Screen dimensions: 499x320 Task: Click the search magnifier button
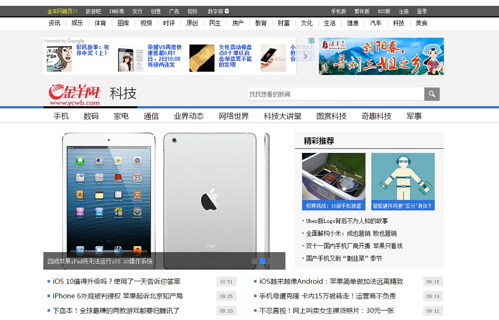(x=432, y=94)
